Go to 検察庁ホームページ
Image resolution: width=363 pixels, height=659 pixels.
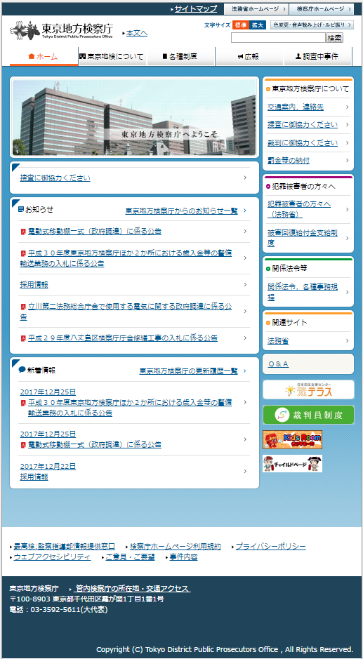(x=322, y=9)
